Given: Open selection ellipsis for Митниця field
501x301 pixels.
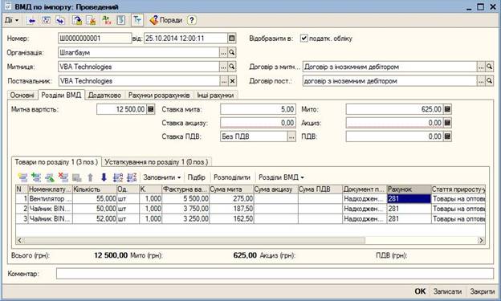Looking at the screenshot, I should click(x=224, y=67).
